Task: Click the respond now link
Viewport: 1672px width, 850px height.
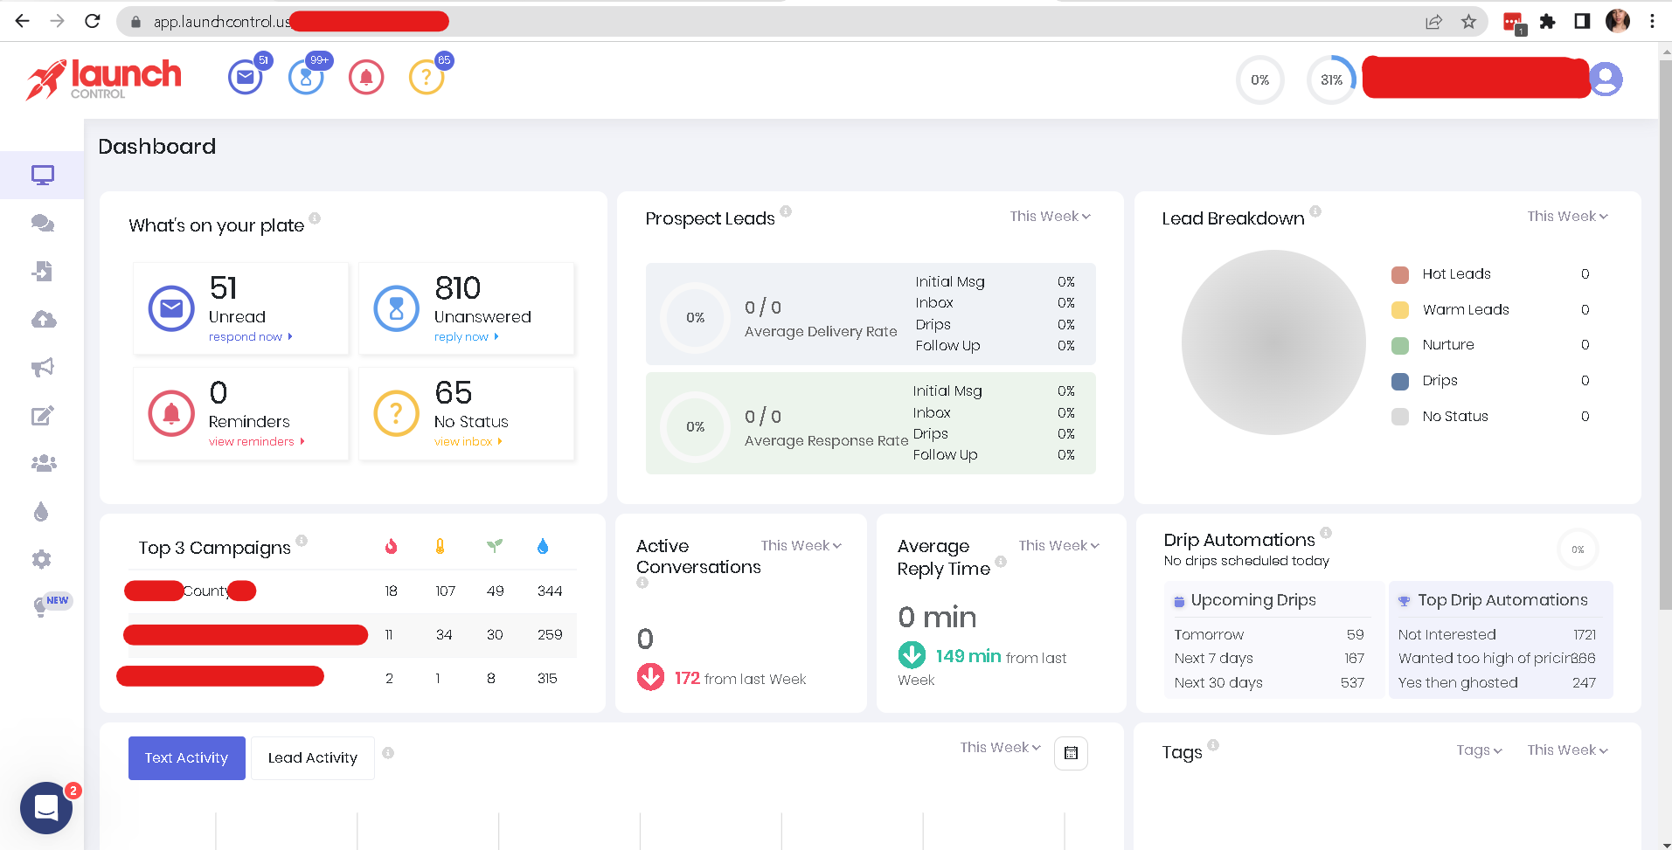Action: click(251, 337)
